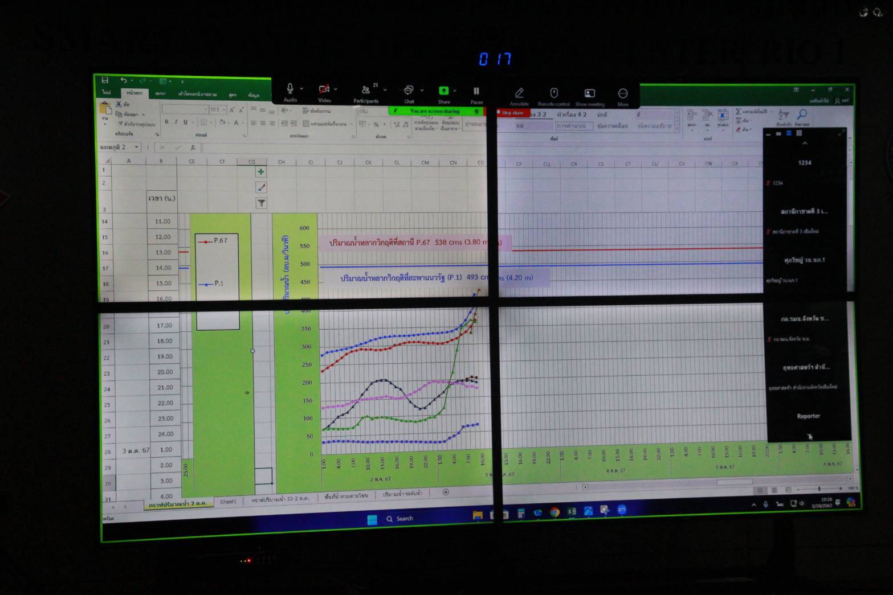
Task: Open the Page Layout ribbon tab
Action: [x=197, y=94]
